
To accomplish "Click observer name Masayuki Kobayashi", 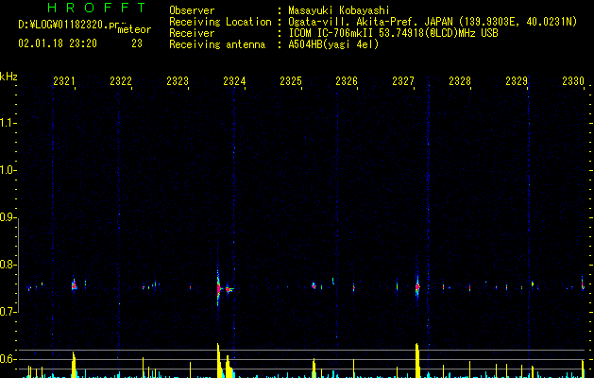I will tap(339, 10).
